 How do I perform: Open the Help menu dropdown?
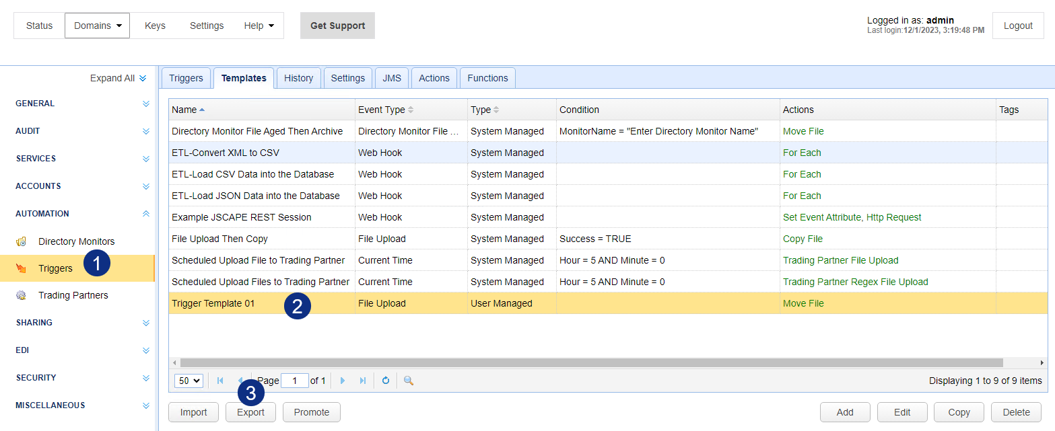coord(259,26)
